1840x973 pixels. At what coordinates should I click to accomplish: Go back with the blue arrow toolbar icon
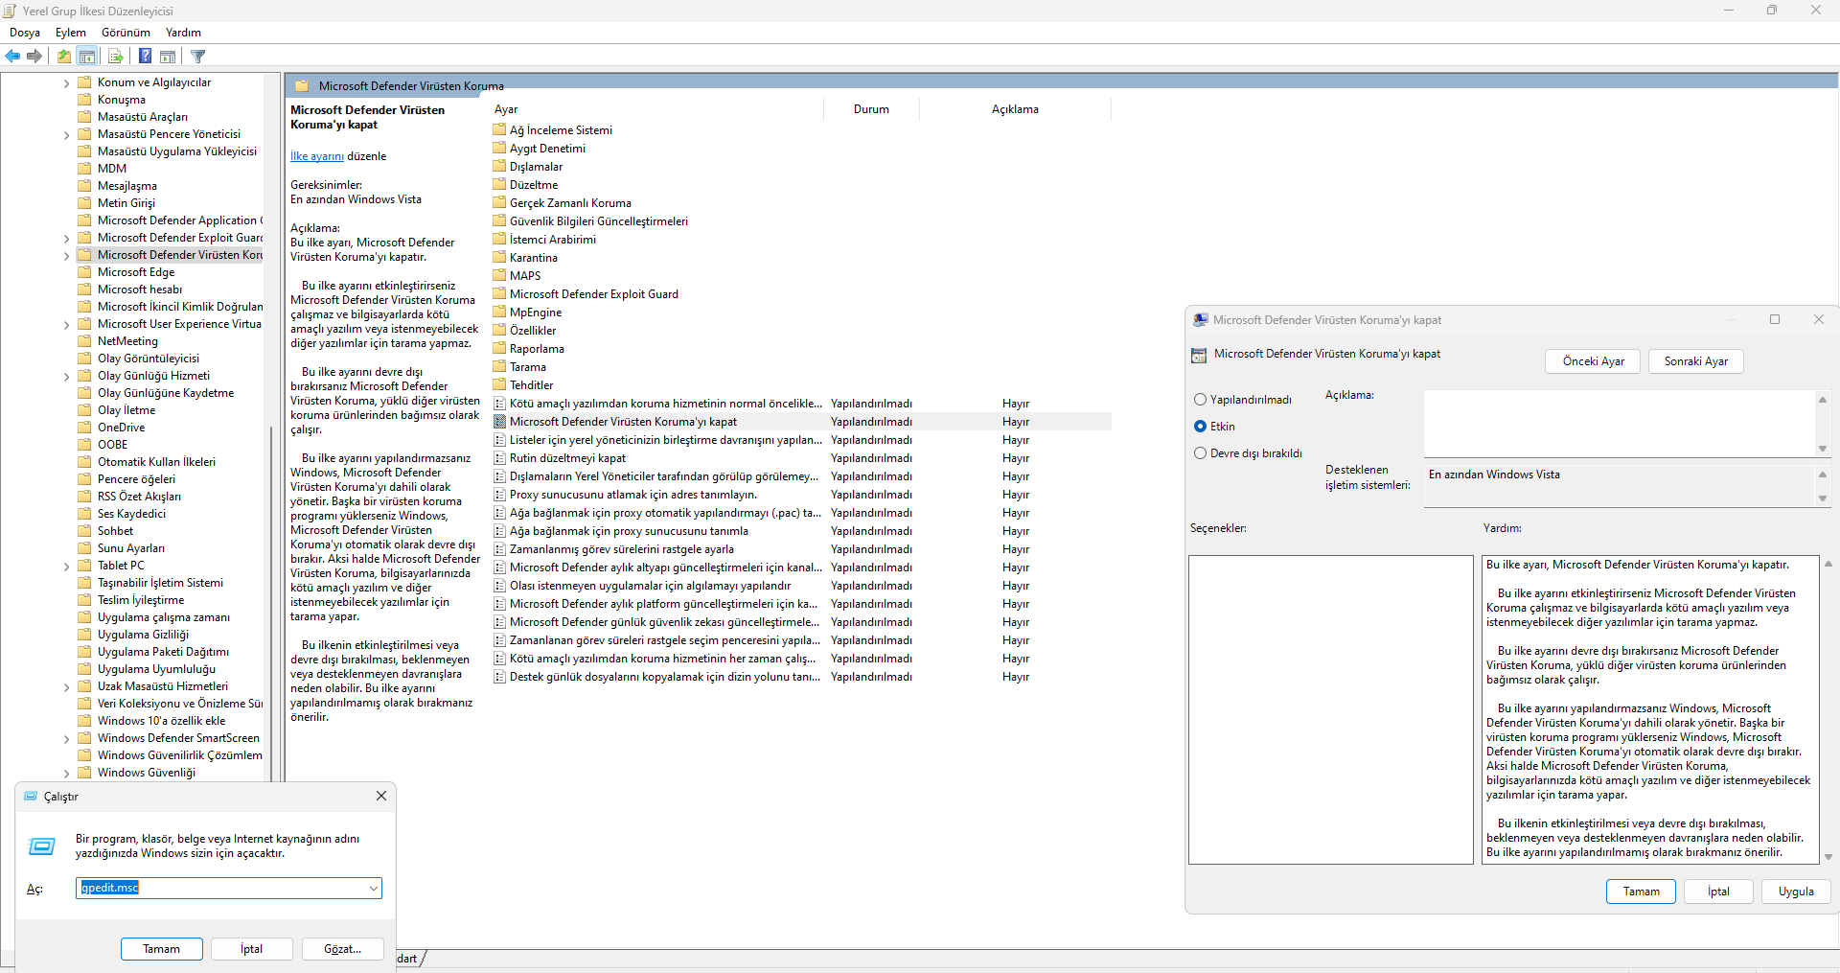(12, 57)
